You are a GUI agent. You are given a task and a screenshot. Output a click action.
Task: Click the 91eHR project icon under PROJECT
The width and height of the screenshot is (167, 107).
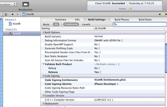(10, 24)
